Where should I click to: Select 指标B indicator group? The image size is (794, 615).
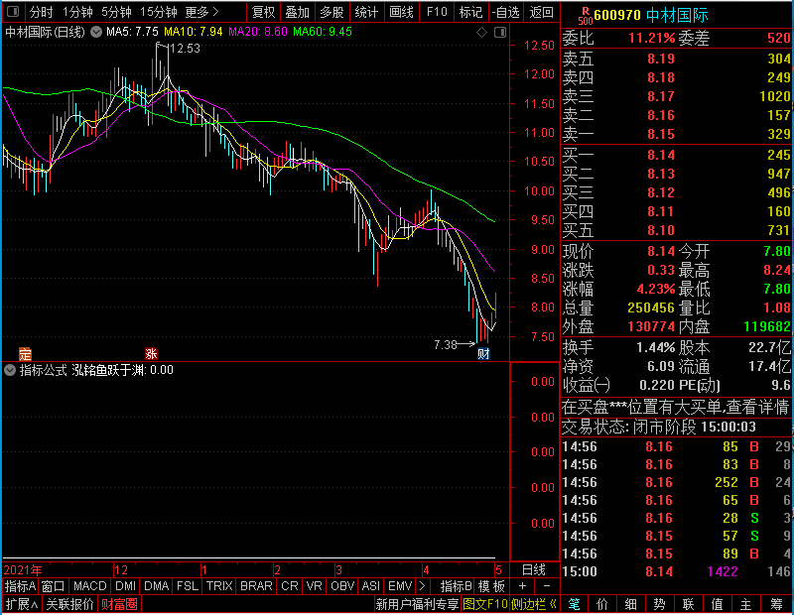click(x=456, y=586)
